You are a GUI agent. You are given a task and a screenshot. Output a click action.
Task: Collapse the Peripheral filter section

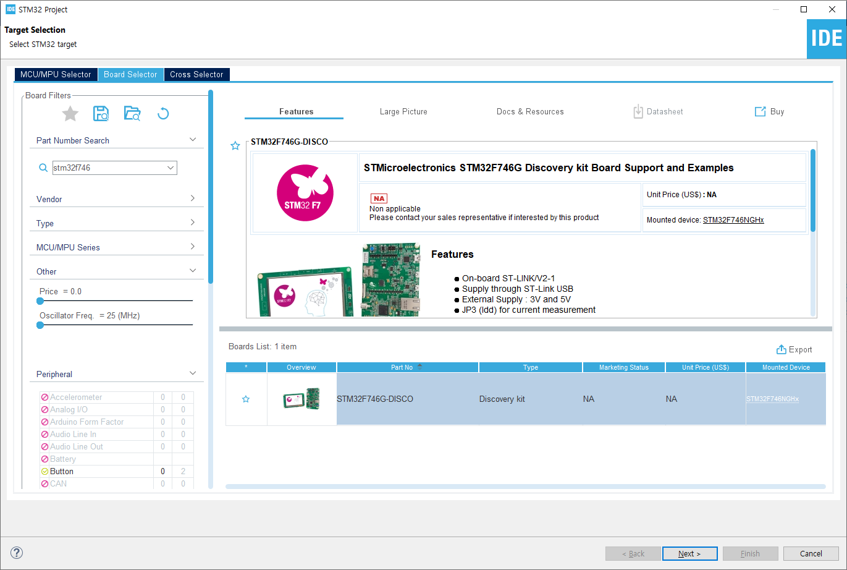193,373
